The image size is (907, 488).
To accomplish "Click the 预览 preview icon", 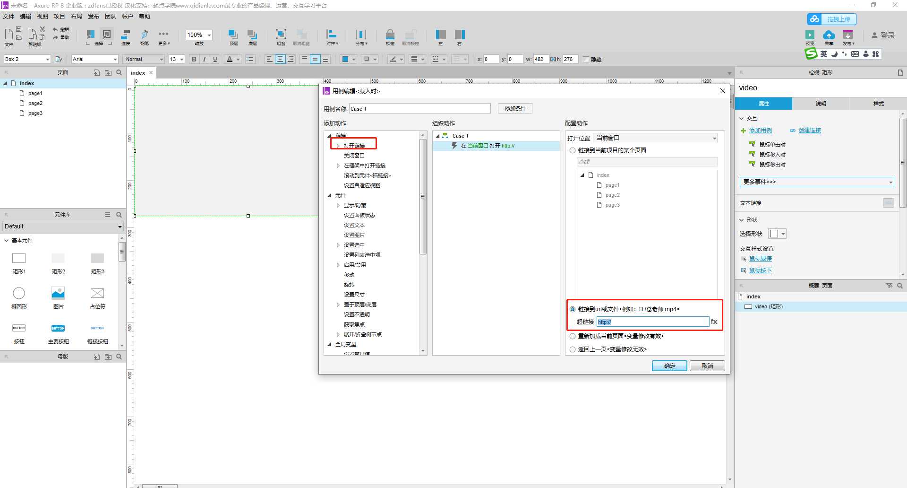I will click(x=810, y=35).
